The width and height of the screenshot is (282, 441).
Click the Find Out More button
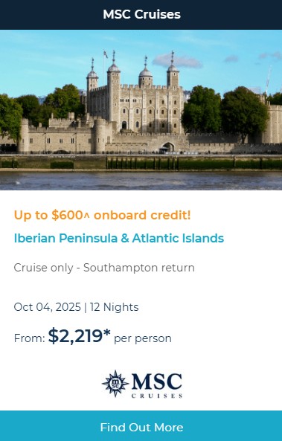pyautogui.click(x=141, y=426)
